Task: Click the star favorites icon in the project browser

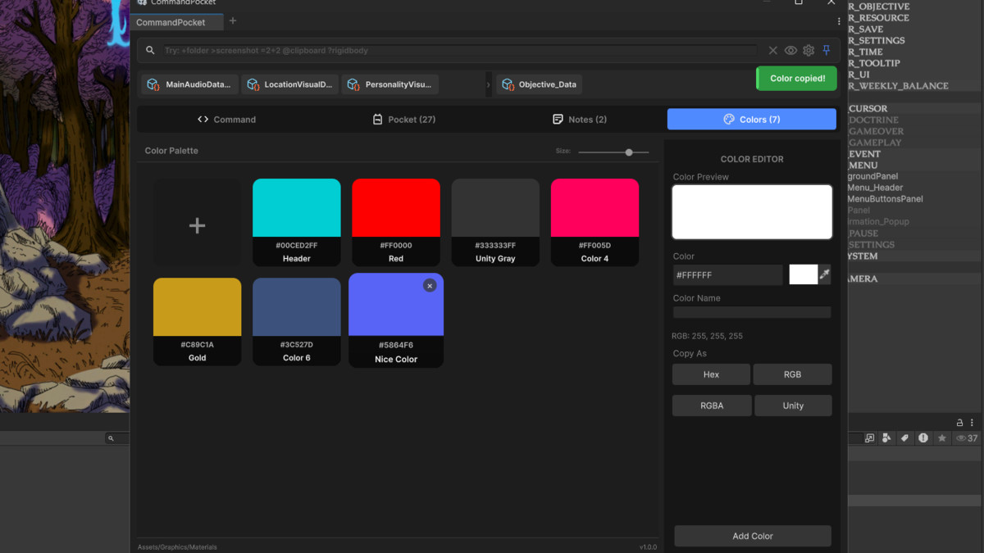Action: click(941, 437)
